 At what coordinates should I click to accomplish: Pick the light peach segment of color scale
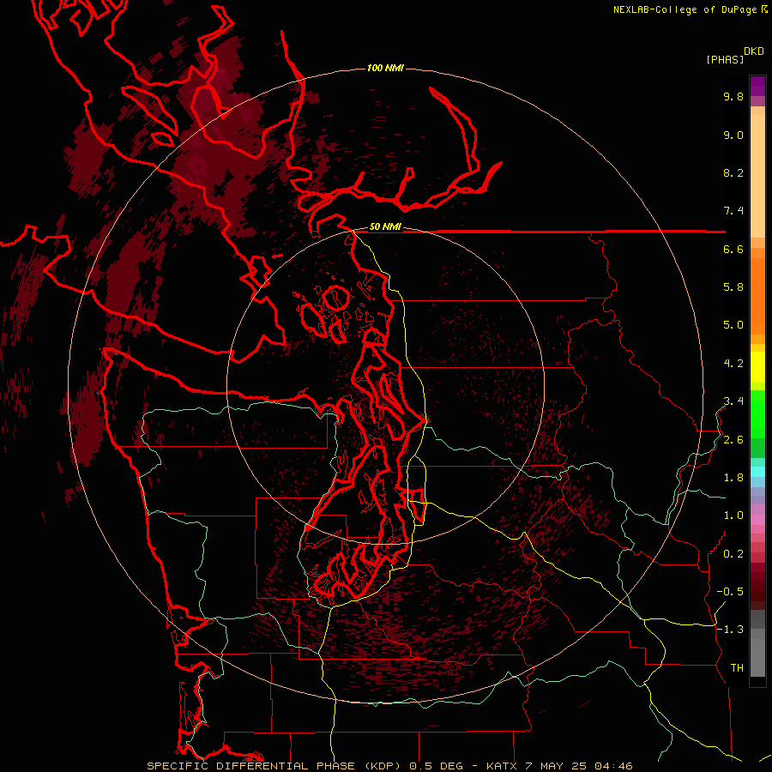click(x=757, y=176)
